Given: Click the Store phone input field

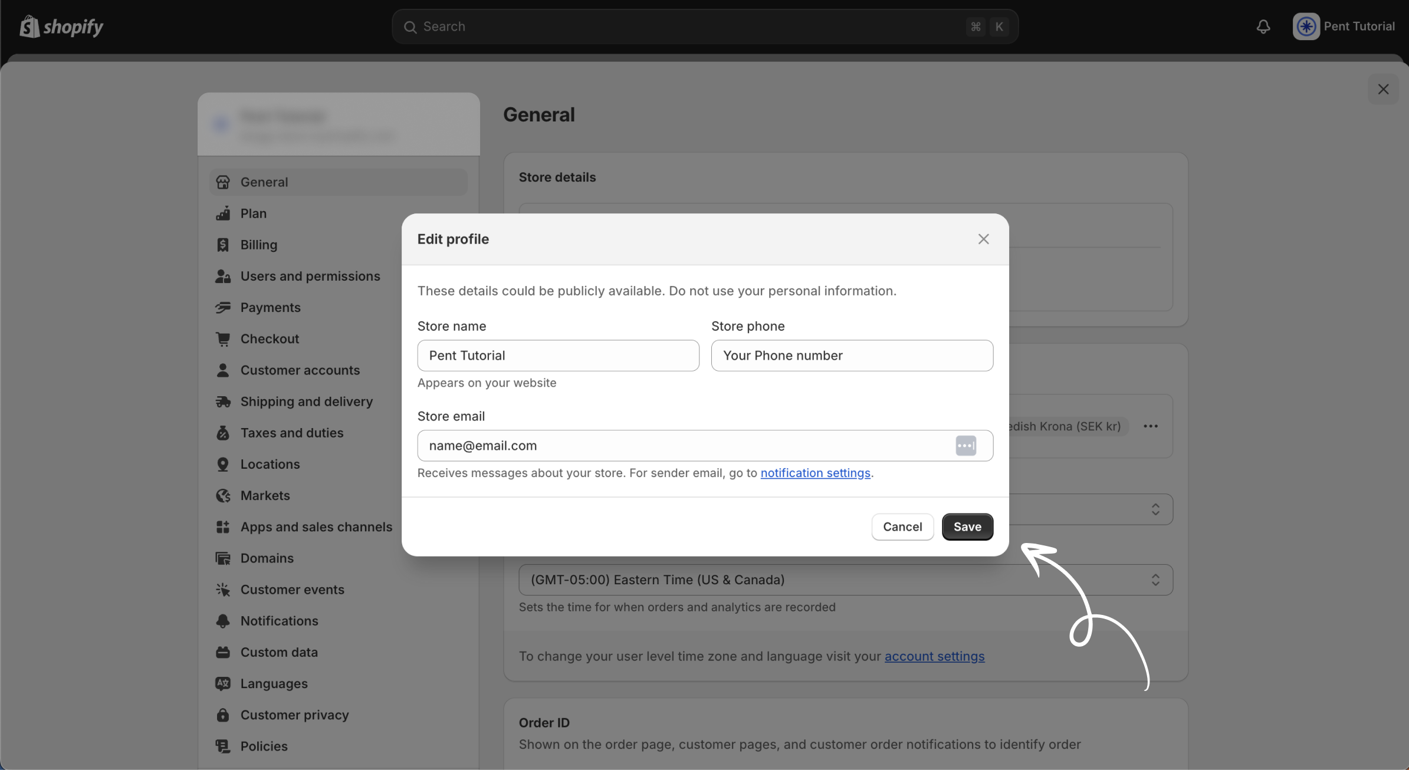Looking at the screenshot, I should point(852,356).
